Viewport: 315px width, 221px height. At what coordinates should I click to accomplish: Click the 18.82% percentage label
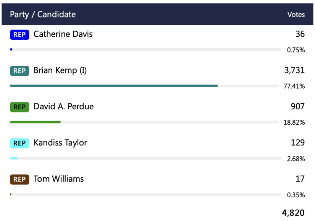[x=294, y=123]
